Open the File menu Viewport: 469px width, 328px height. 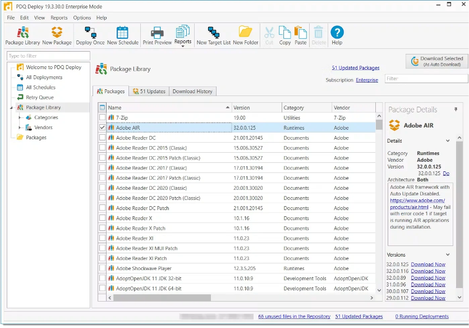tap(11, 17)
